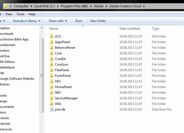
Task: Expand the arrow before Computer in address bar
Action: (11, 6)
